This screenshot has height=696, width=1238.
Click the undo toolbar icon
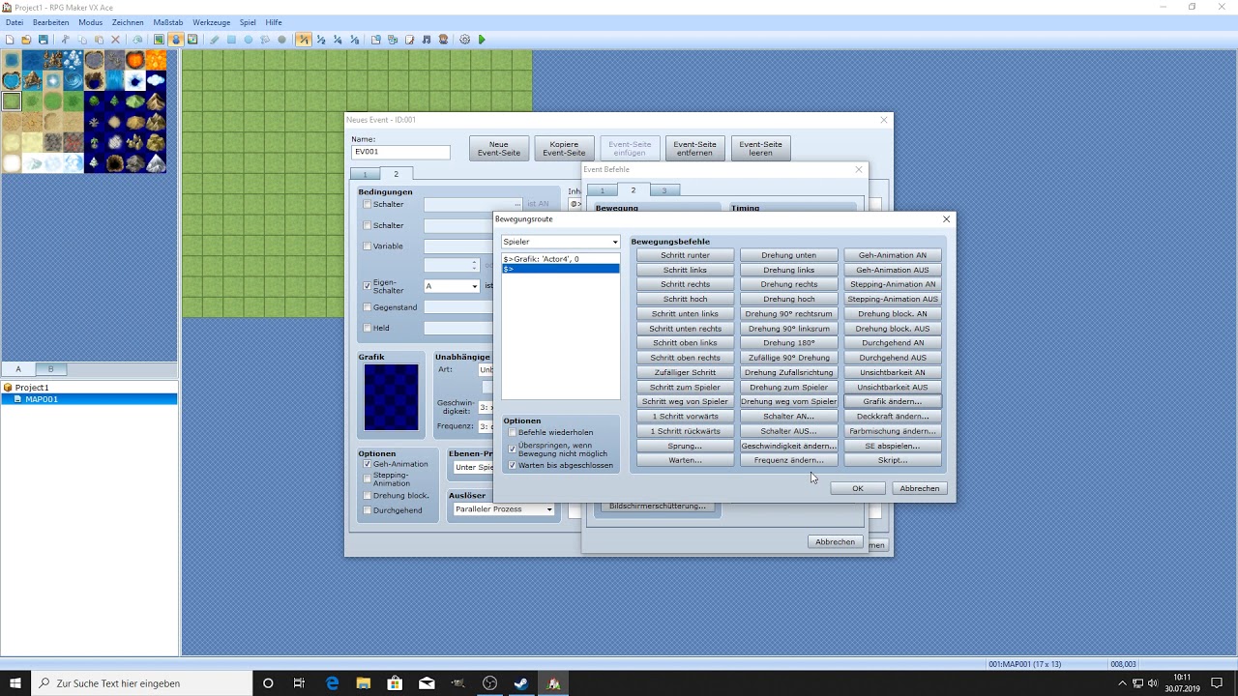[137, 40]
